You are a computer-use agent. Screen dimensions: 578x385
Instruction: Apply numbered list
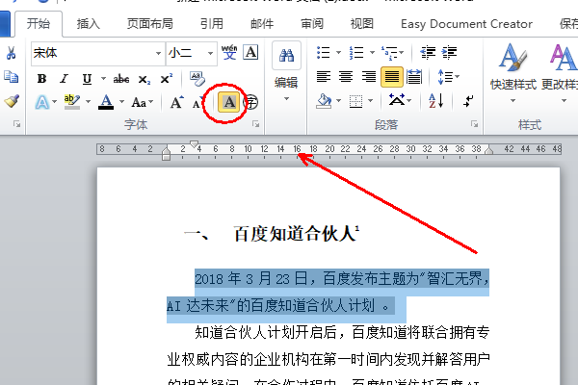357,53
